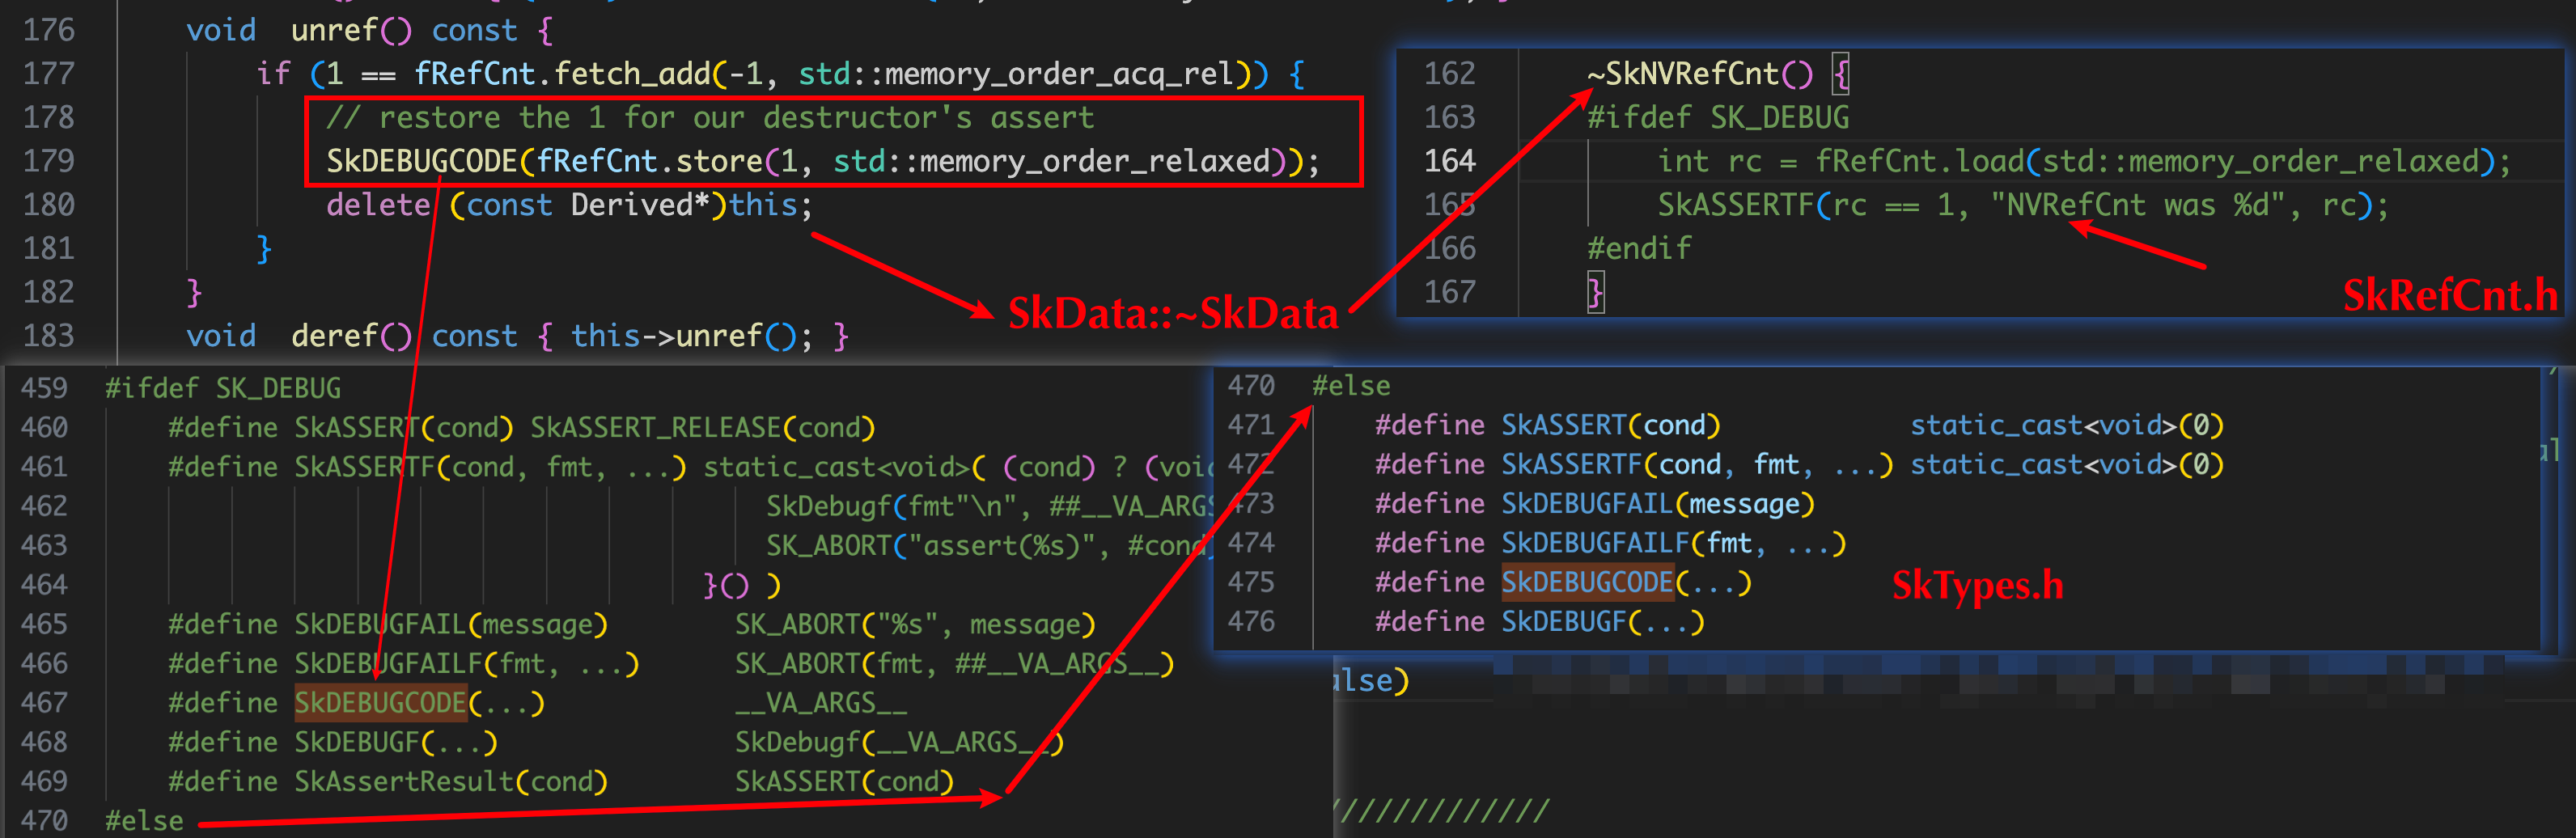This screenshot has height=838, width=2576.
Task: Click static_cast<void>(0) on line 471
Action: [x=2067, y=425]
